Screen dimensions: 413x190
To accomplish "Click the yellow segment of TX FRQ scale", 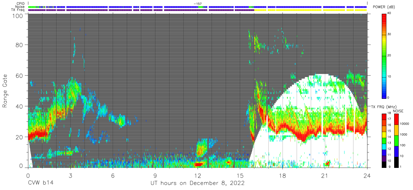I will 384,135.
